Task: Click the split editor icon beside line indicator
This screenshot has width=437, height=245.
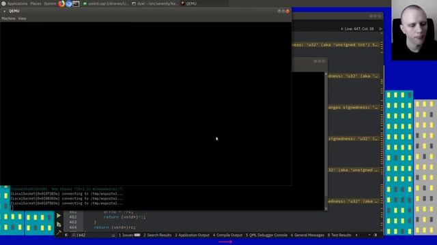Action: [x=380, y=29]
